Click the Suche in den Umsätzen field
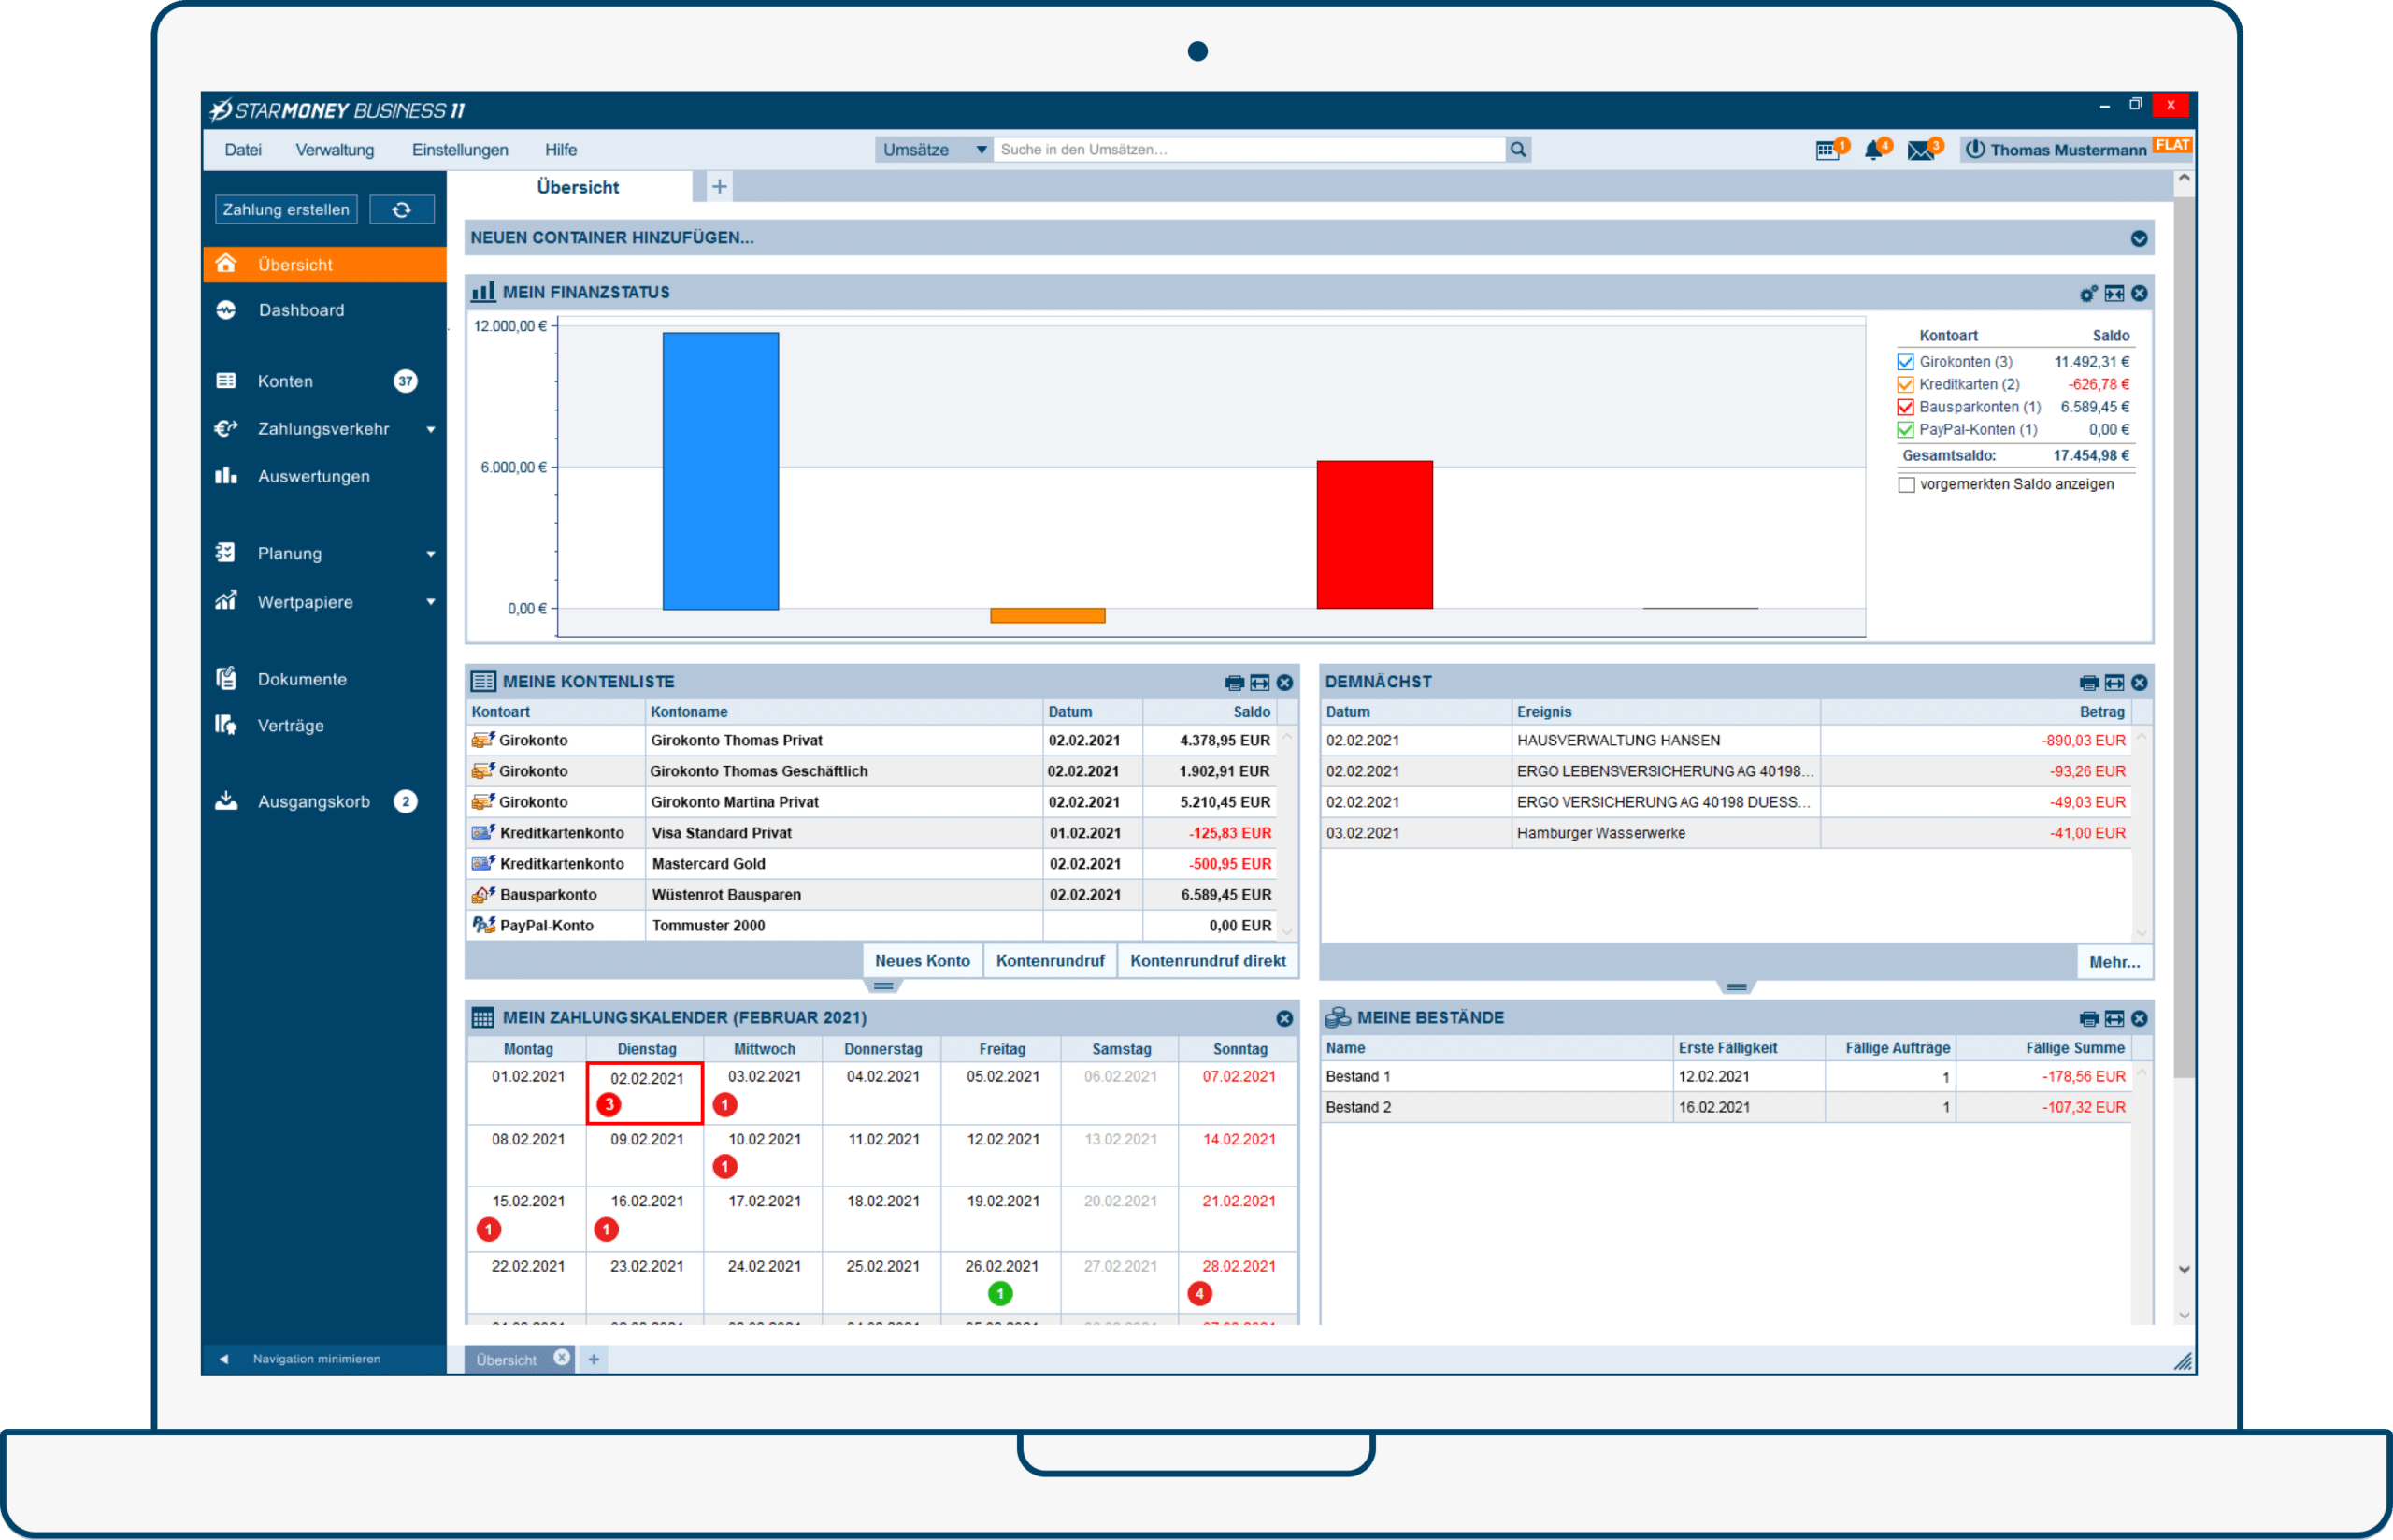This screenshot has width=2393, height=1540. click(x=1250, y=150)
